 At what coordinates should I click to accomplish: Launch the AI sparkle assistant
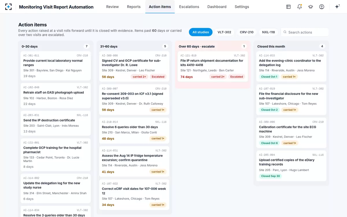(x=337, y=7)
